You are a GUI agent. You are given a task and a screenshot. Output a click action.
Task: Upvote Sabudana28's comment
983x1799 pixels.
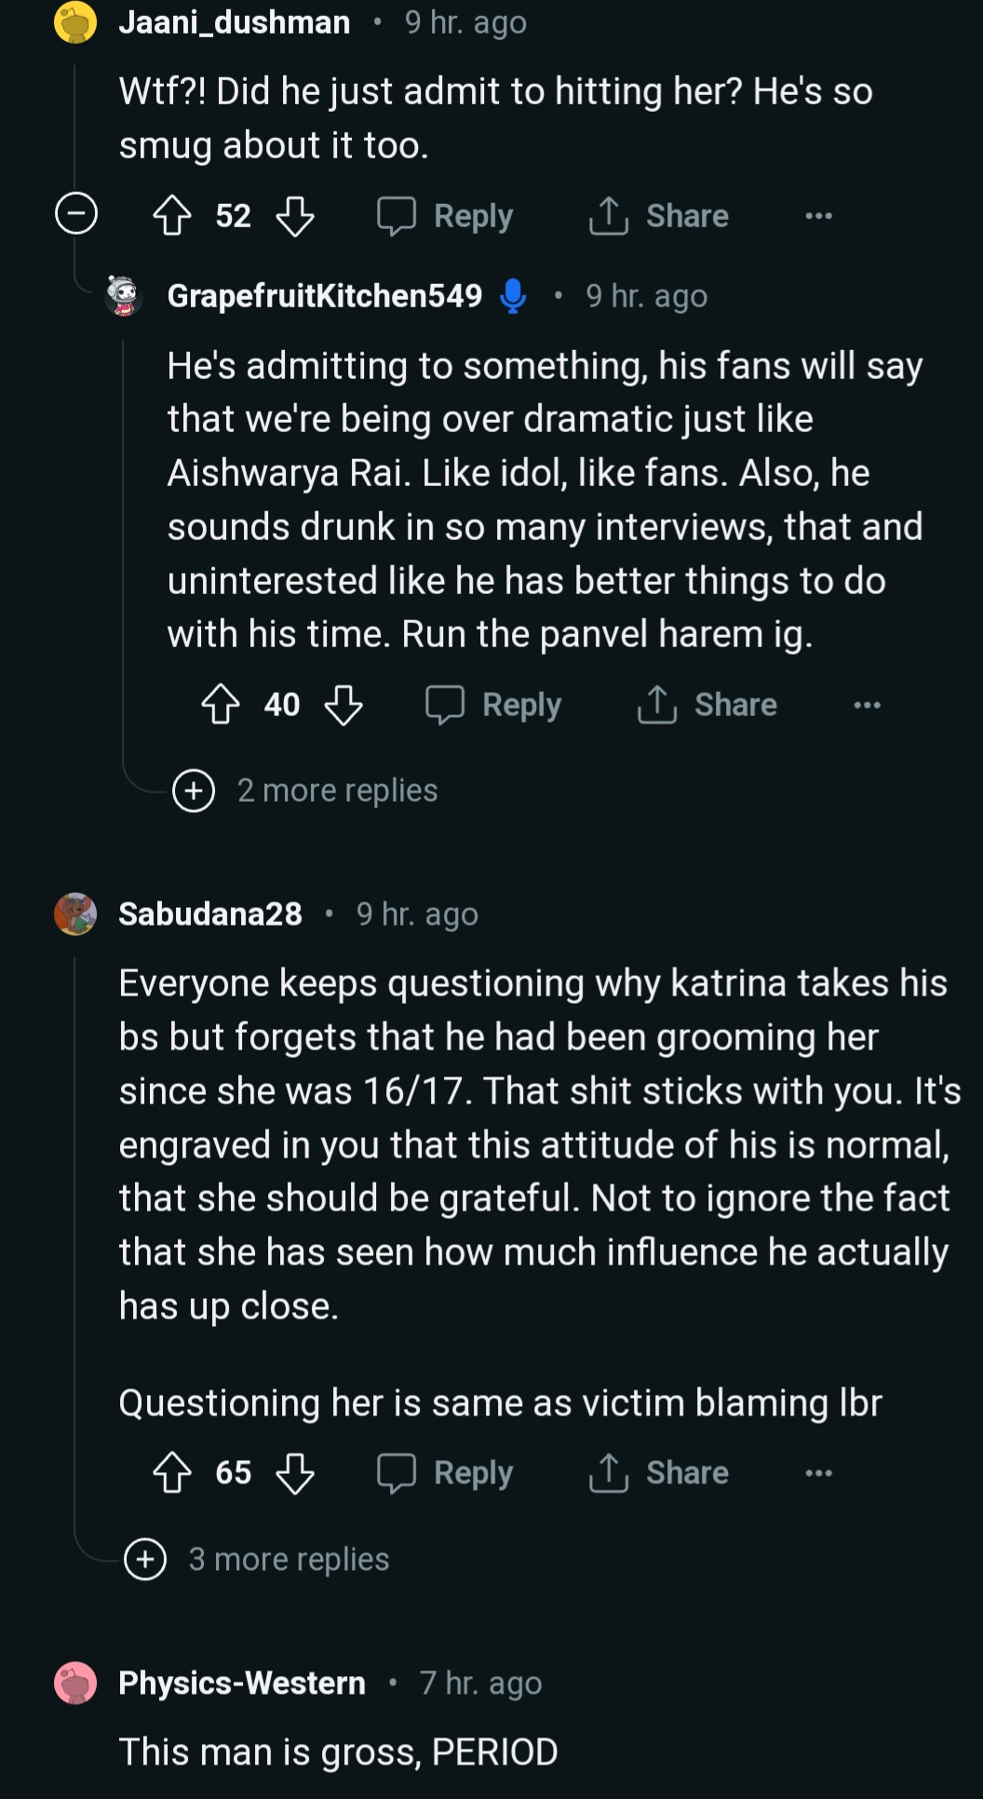point(172,1473)
